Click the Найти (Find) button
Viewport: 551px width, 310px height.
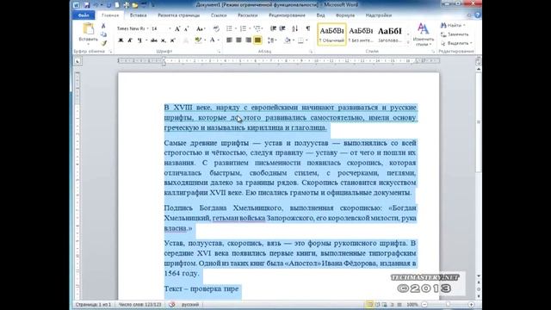click(453, 25)
